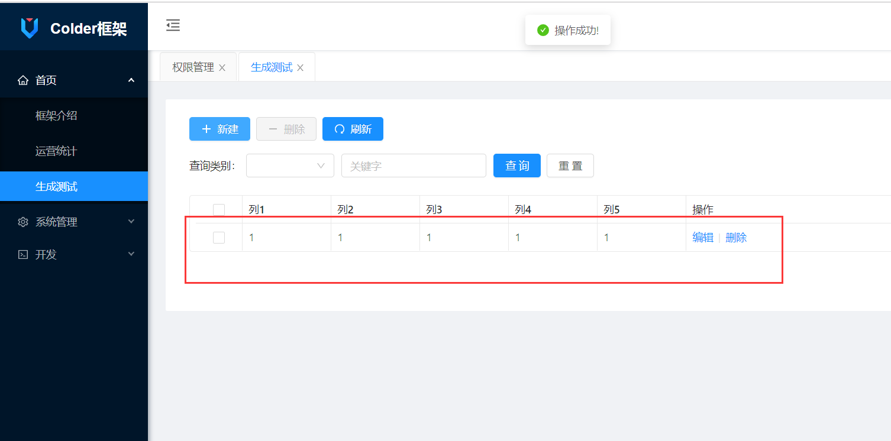Click the green success check icon
The height and width of the screenshot is (441, 891).
point(543,30)
